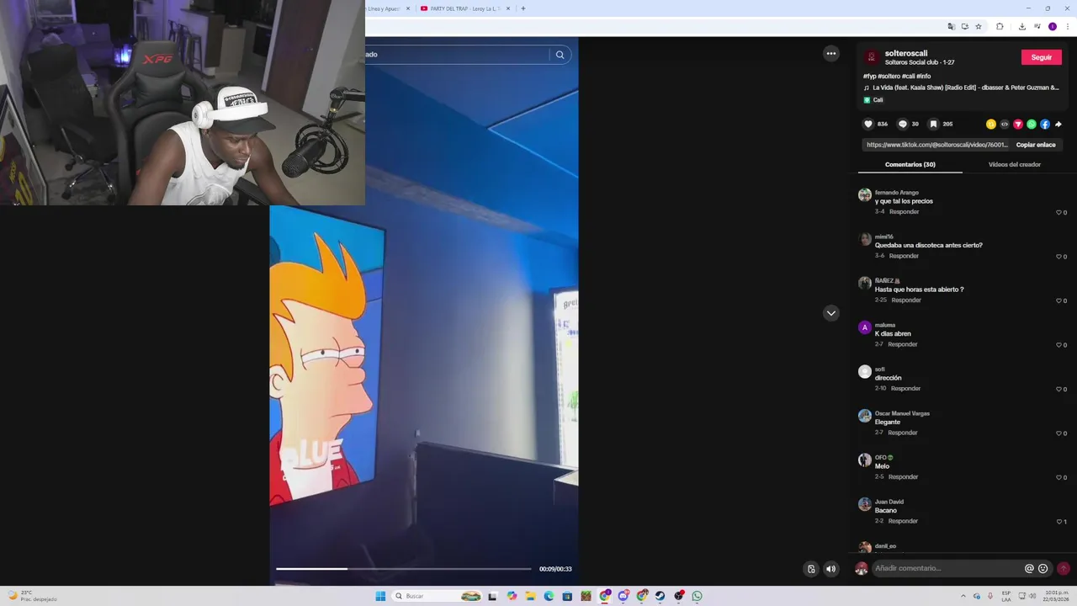Click the TikTok search input field
Screen dimensions: 1077x606
pos(457,55)
